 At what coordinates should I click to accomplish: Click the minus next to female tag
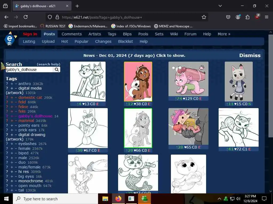(16, 149)
